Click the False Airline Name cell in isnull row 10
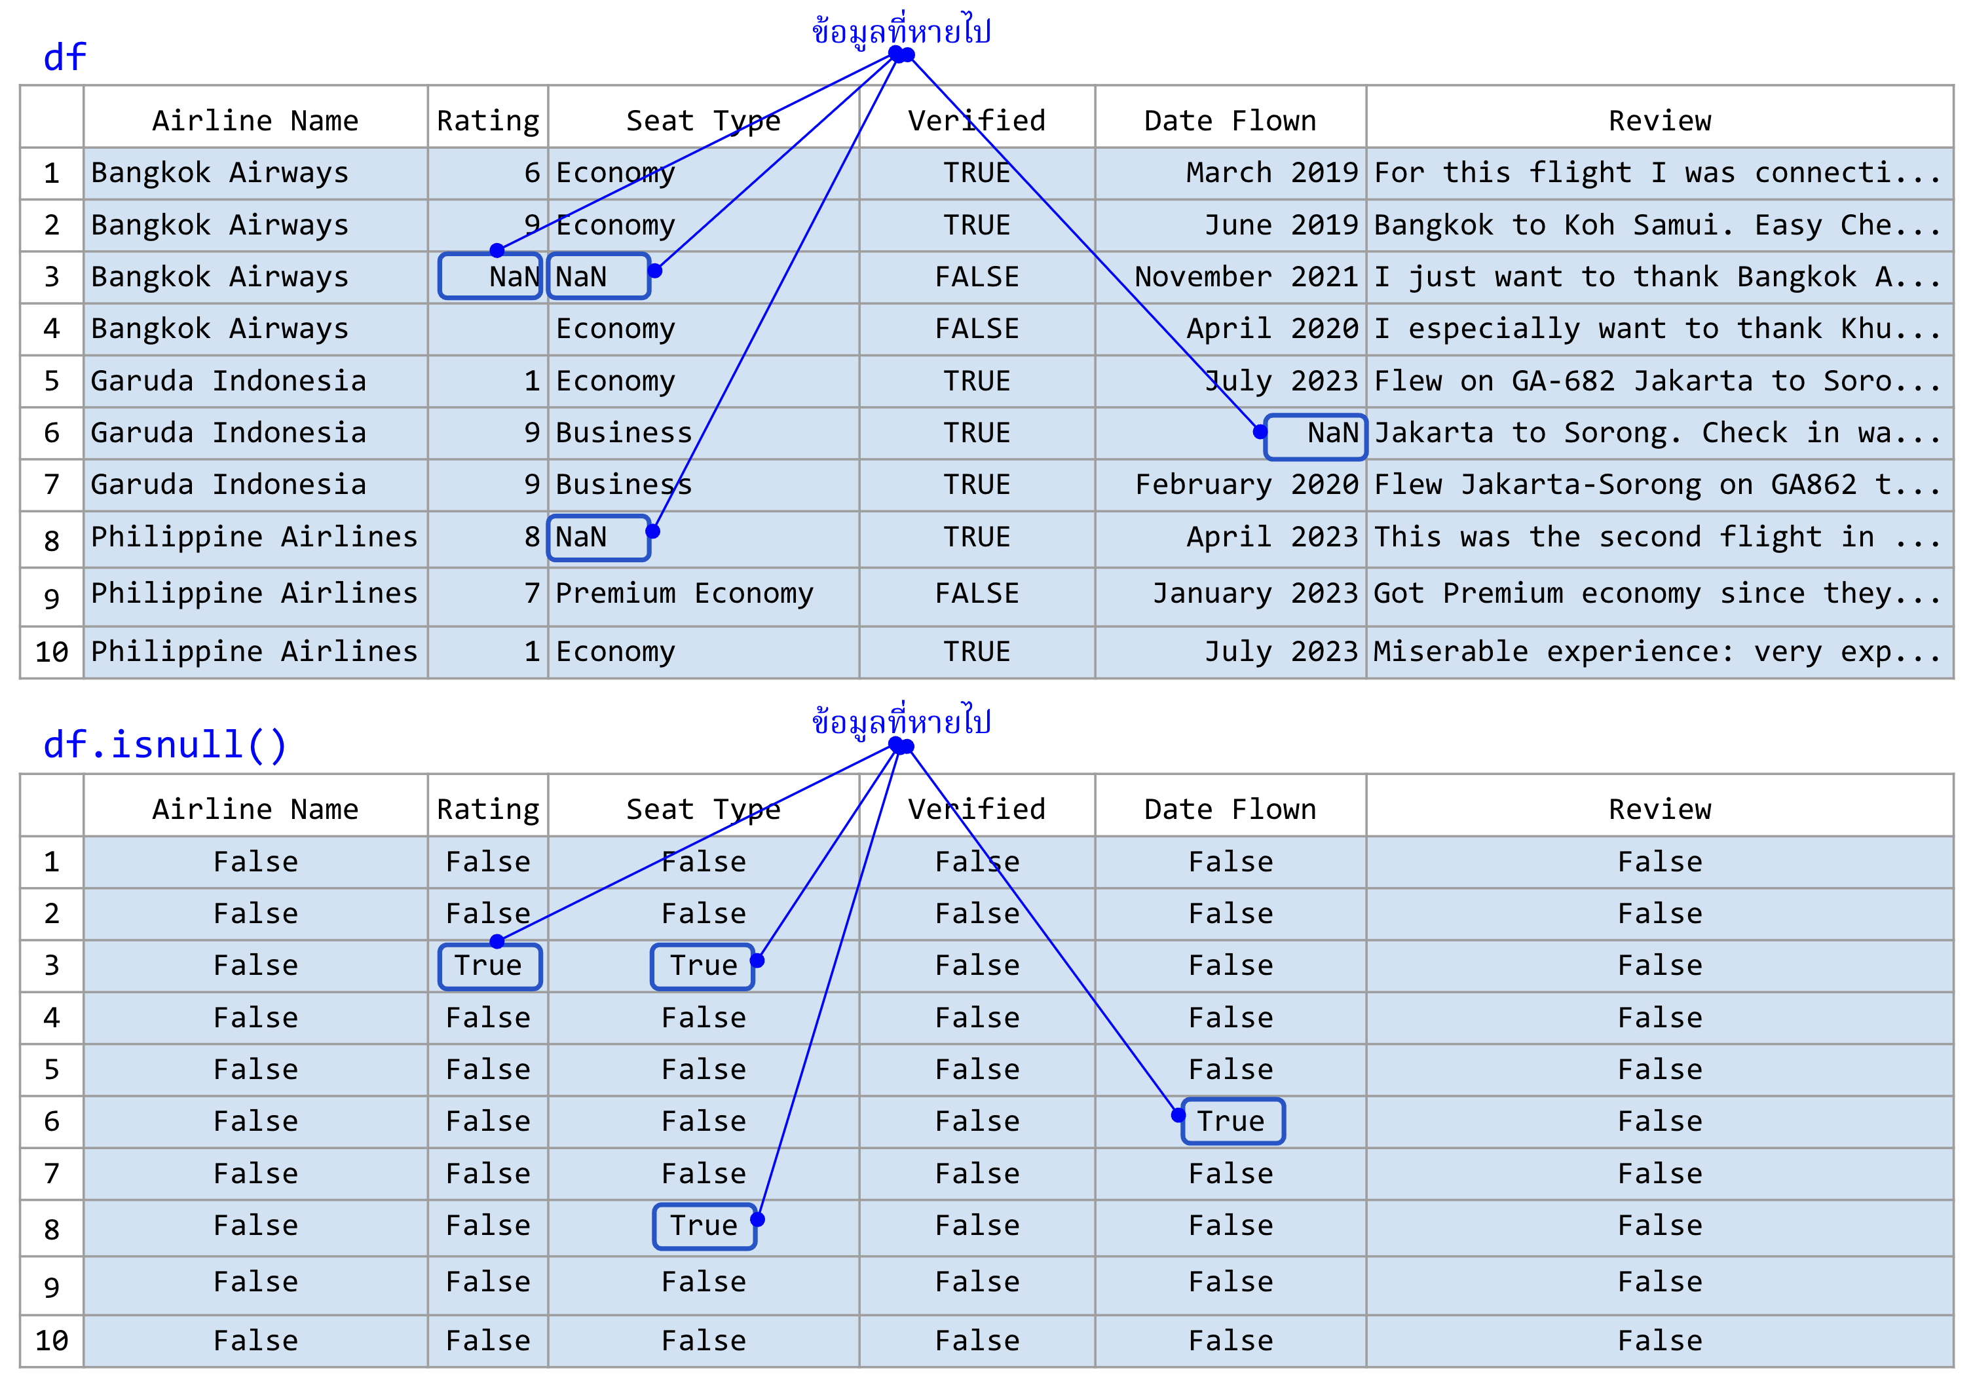The image size is (1973, 1385). pyautogui.click(x=255, y=1340)
